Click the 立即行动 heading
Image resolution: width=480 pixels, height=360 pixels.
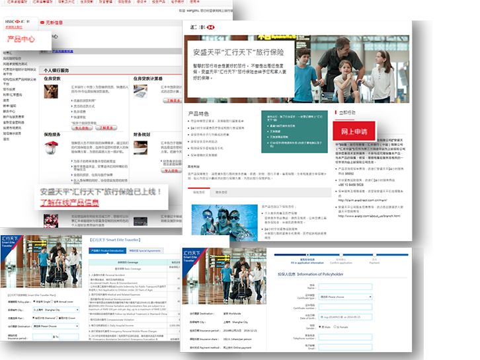click(347, 112)
